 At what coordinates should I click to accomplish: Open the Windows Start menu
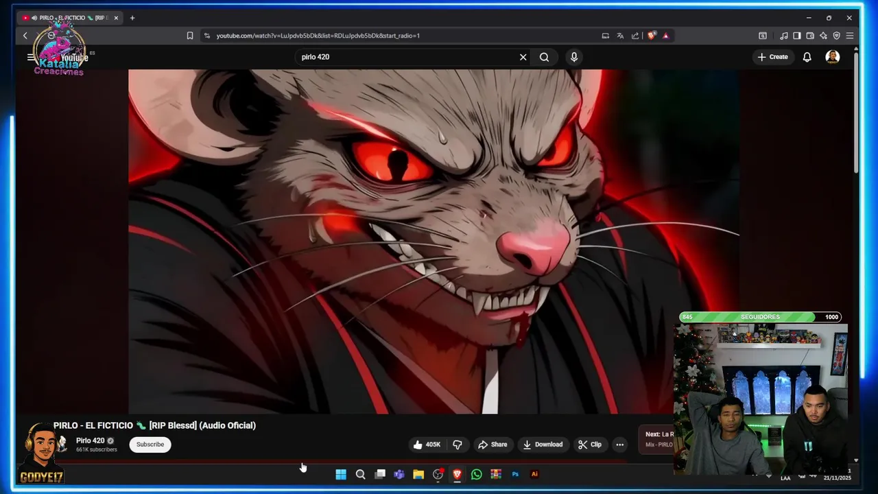click(341, 474)
